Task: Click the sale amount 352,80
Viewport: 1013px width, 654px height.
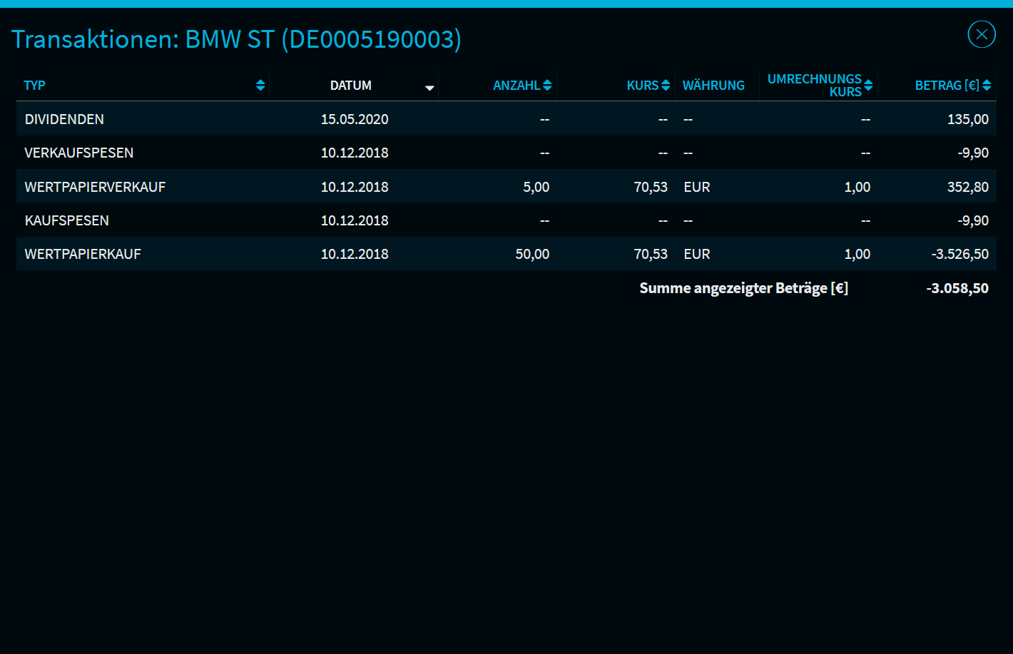Action: [x=967, y=187]
